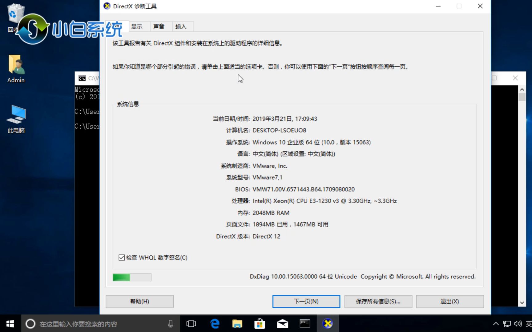Switch to command prompt taskbar icon
This screenshot has width=532, height=332.
(x=305, y=324)
